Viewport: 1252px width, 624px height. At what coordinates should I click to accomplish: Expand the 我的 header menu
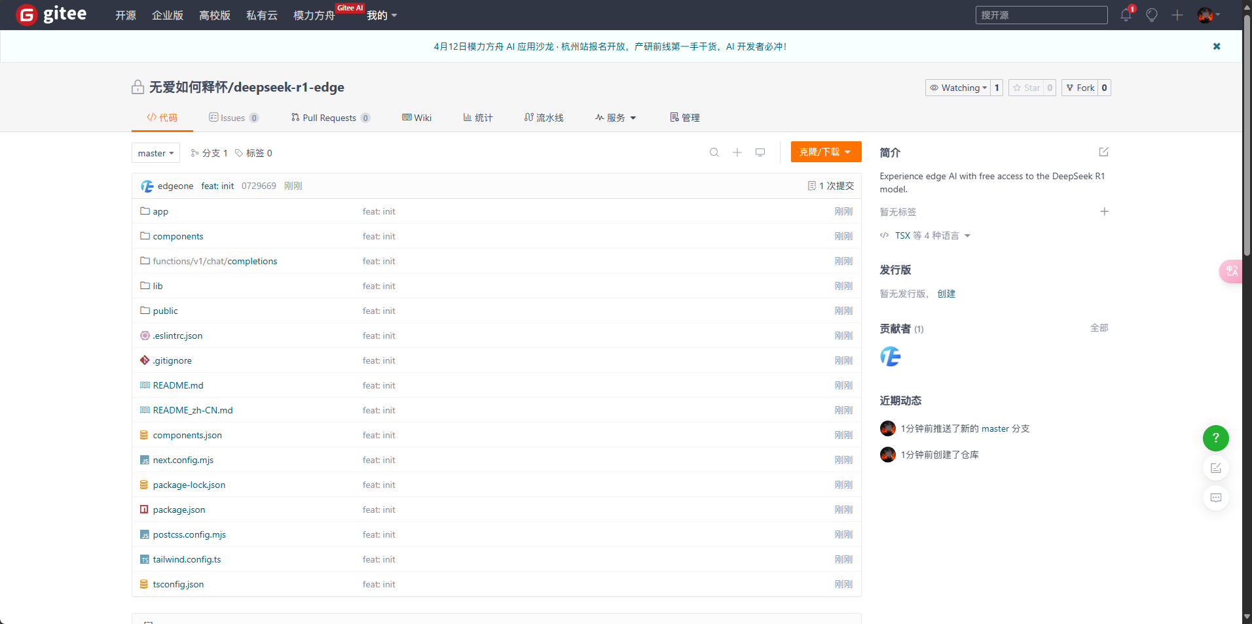coord(382,15)
